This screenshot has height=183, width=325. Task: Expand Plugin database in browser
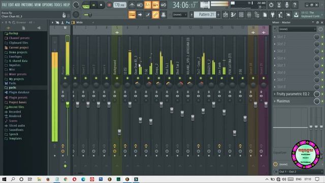[19, 93]
